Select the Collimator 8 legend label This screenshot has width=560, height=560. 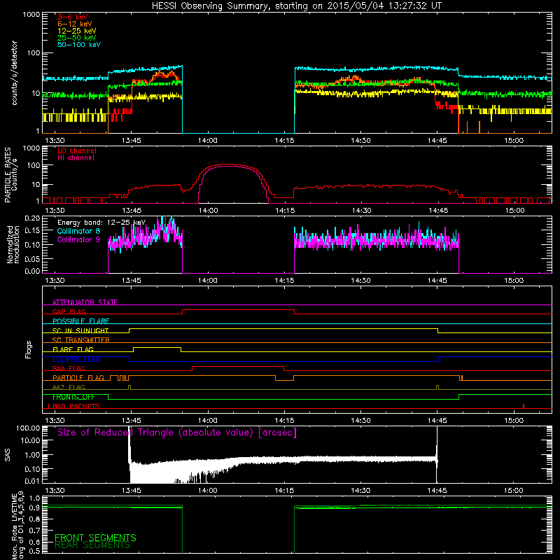tap(78, 231)
